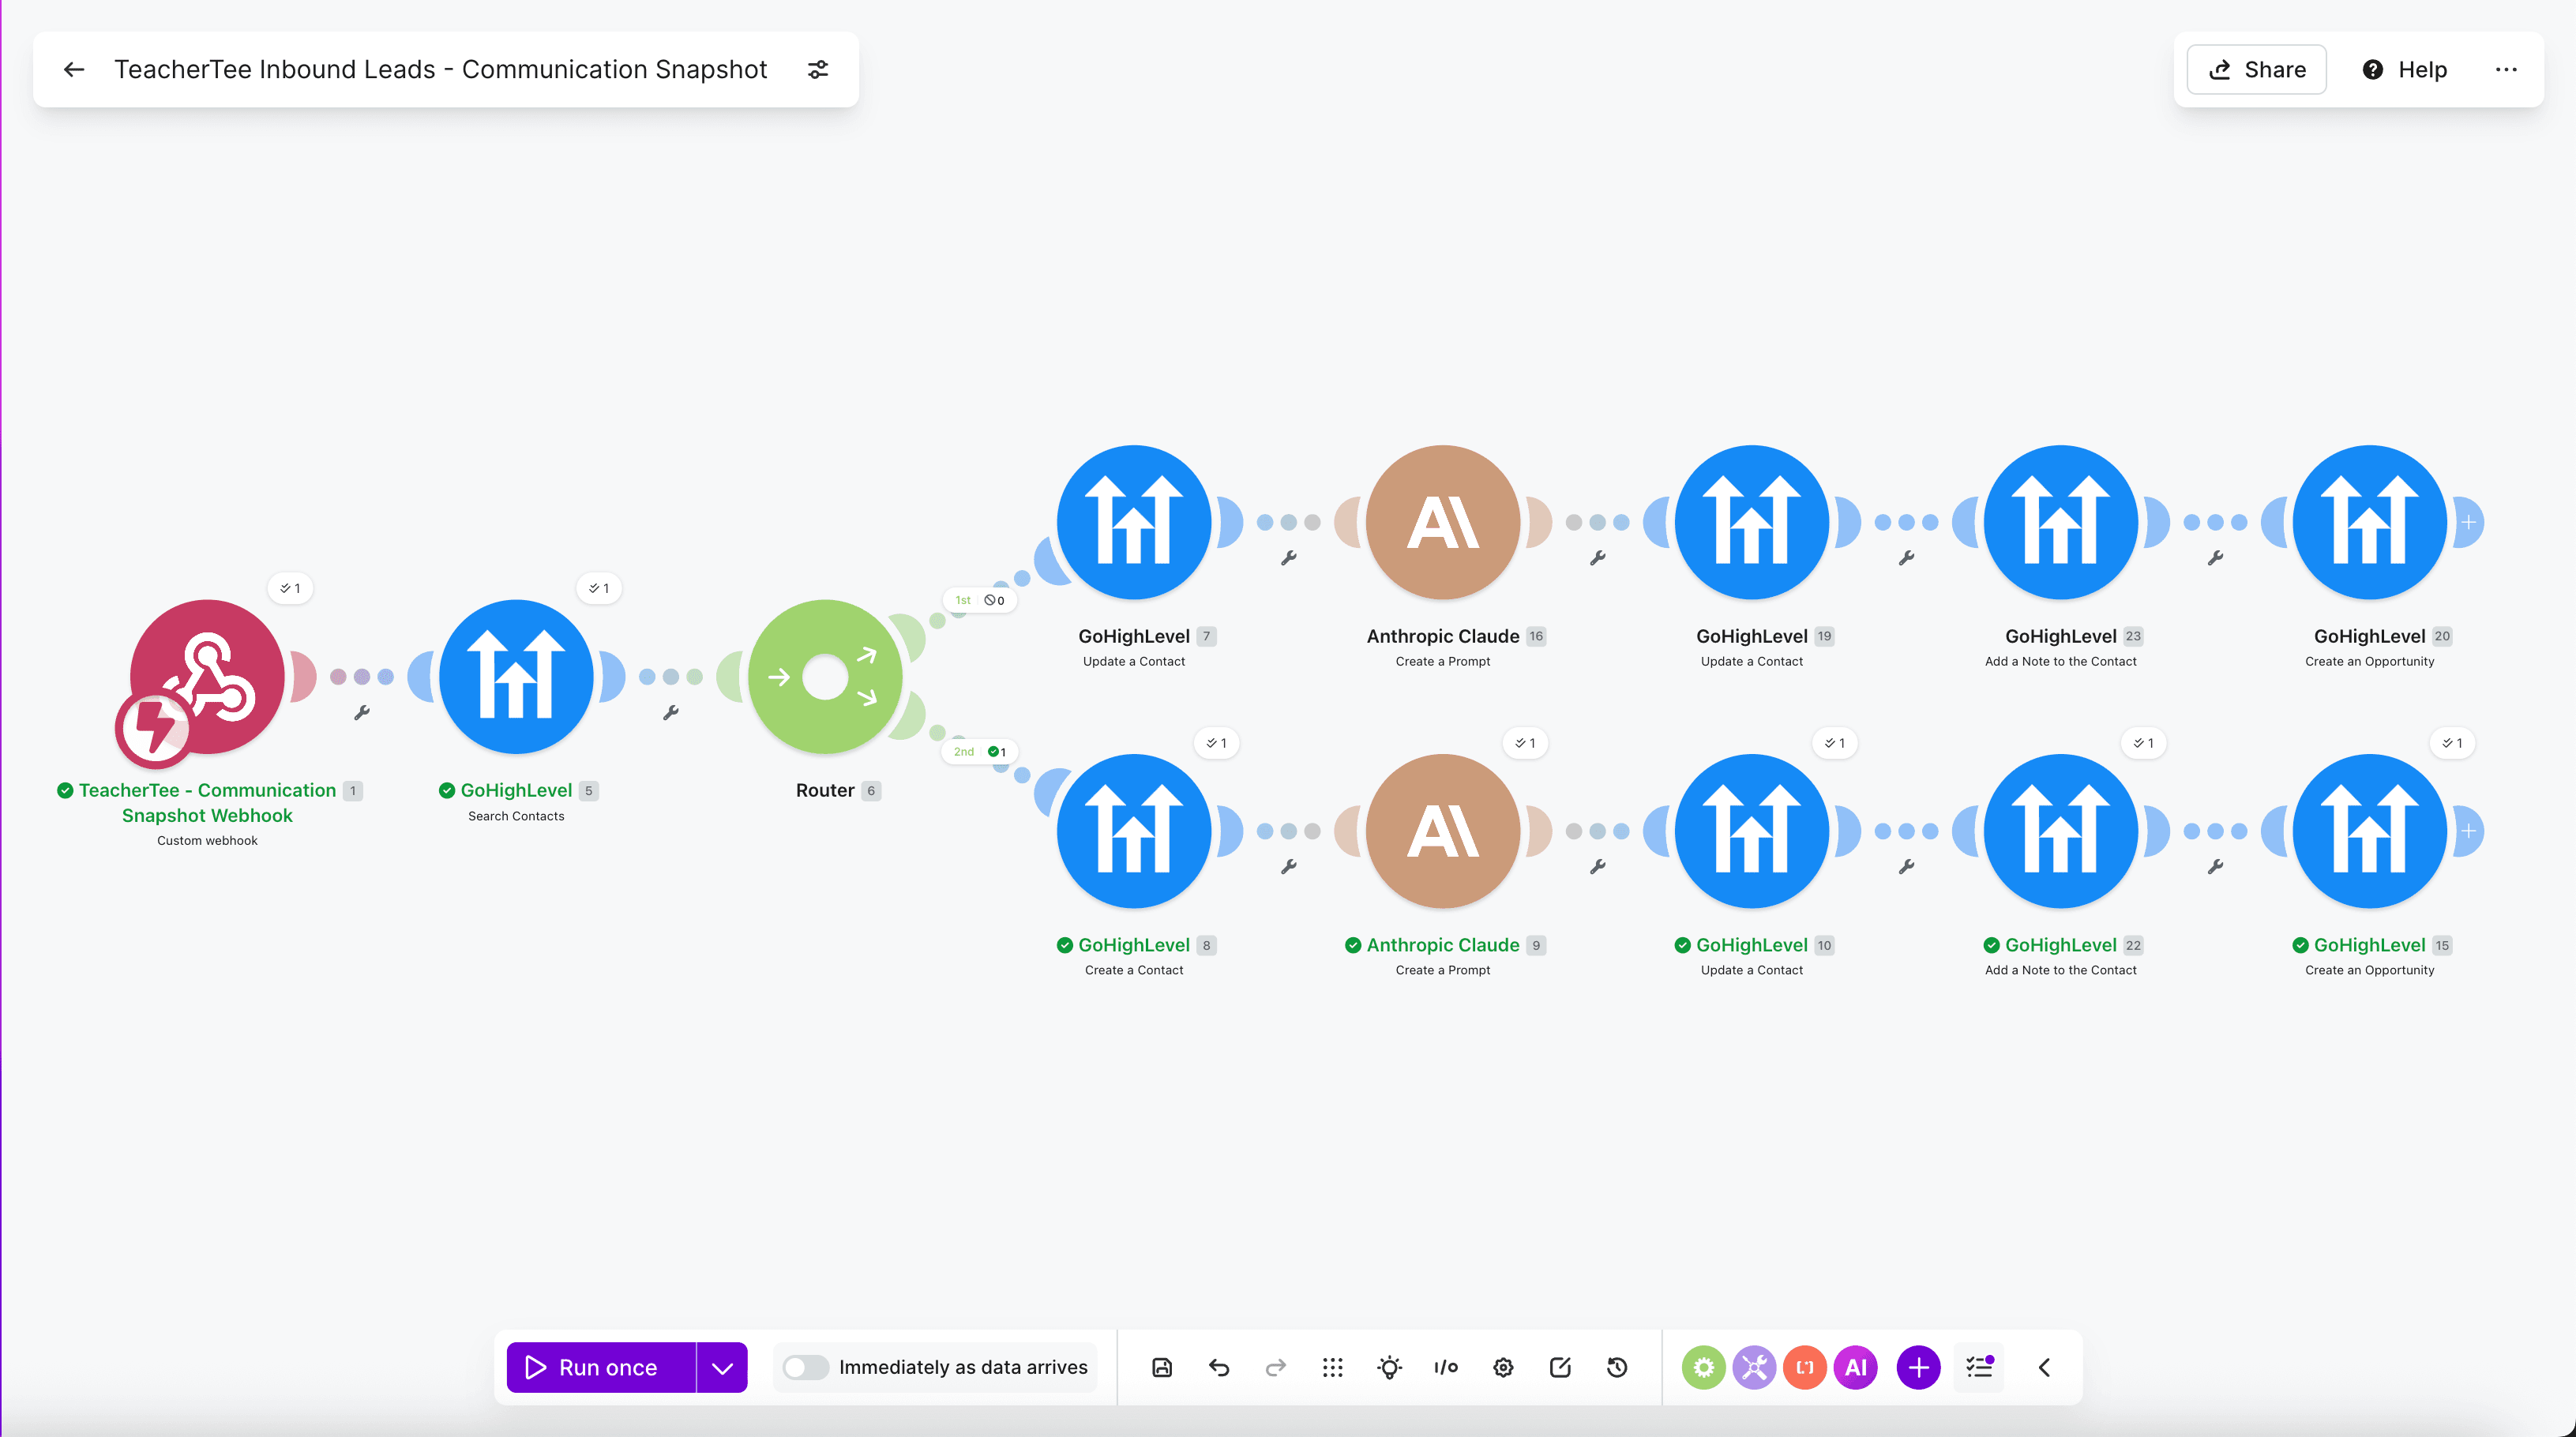
Task: Open the three-dot more options menu
Action: (2506, 69)
